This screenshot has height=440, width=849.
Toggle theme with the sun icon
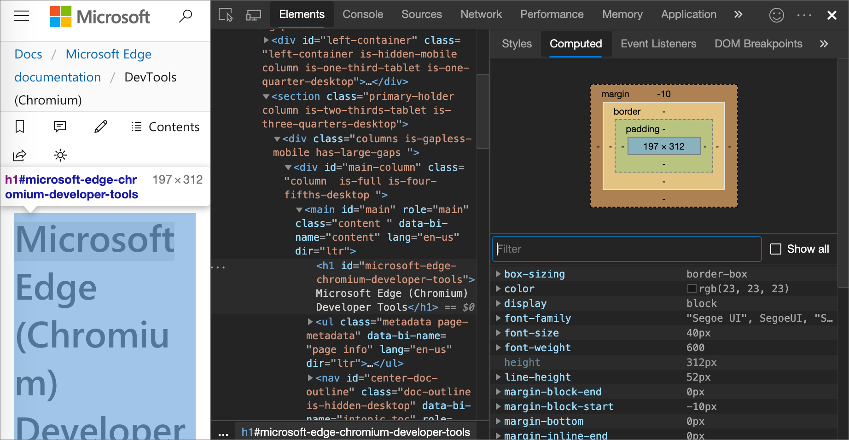pos(60,155)
